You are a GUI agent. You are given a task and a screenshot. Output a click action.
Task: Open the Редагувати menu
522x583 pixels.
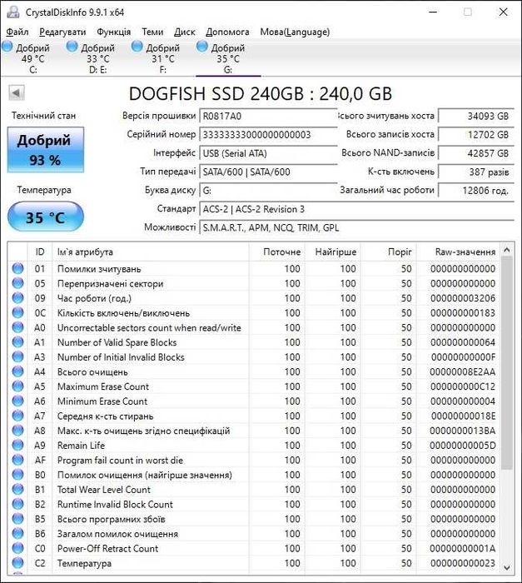62,32
